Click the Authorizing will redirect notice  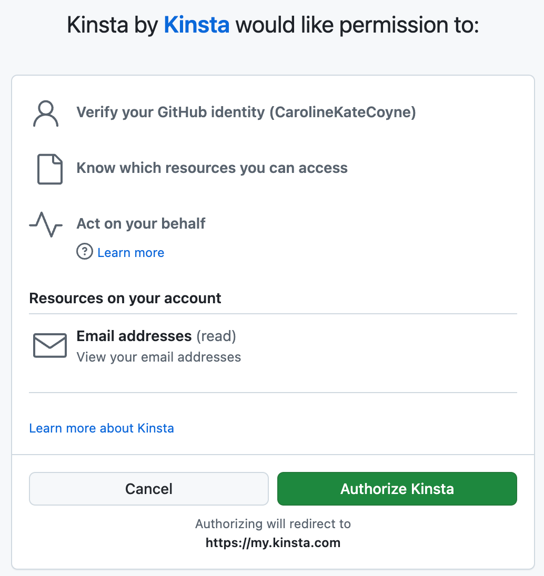tap(273, 523)
